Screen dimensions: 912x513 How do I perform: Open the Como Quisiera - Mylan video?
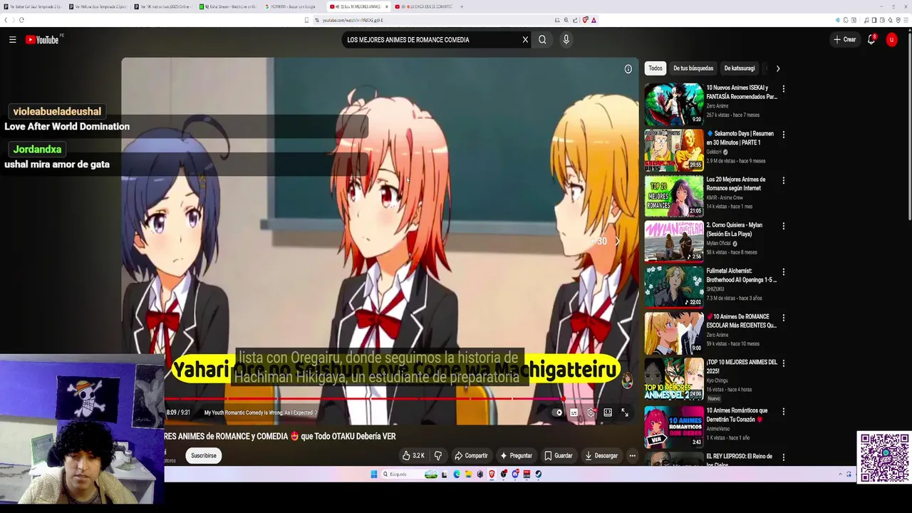pyautogui.click(x=674, y=241)
